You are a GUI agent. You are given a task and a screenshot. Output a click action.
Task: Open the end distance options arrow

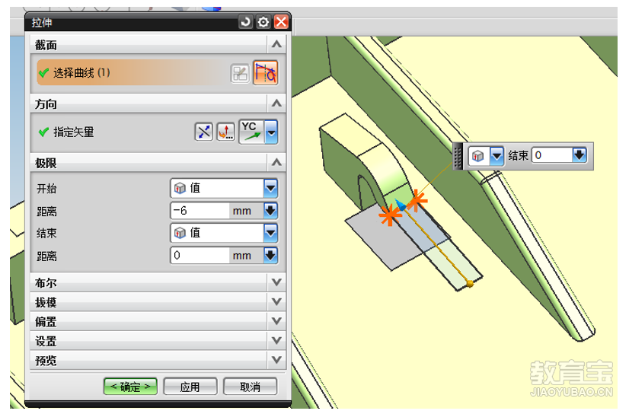point(271,255)
